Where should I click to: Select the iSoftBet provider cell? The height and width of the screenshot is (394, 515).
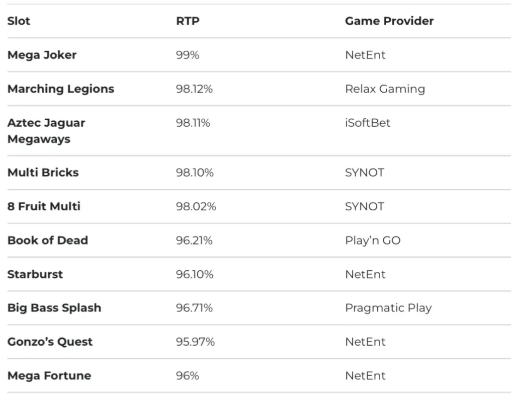coord(367,123)
